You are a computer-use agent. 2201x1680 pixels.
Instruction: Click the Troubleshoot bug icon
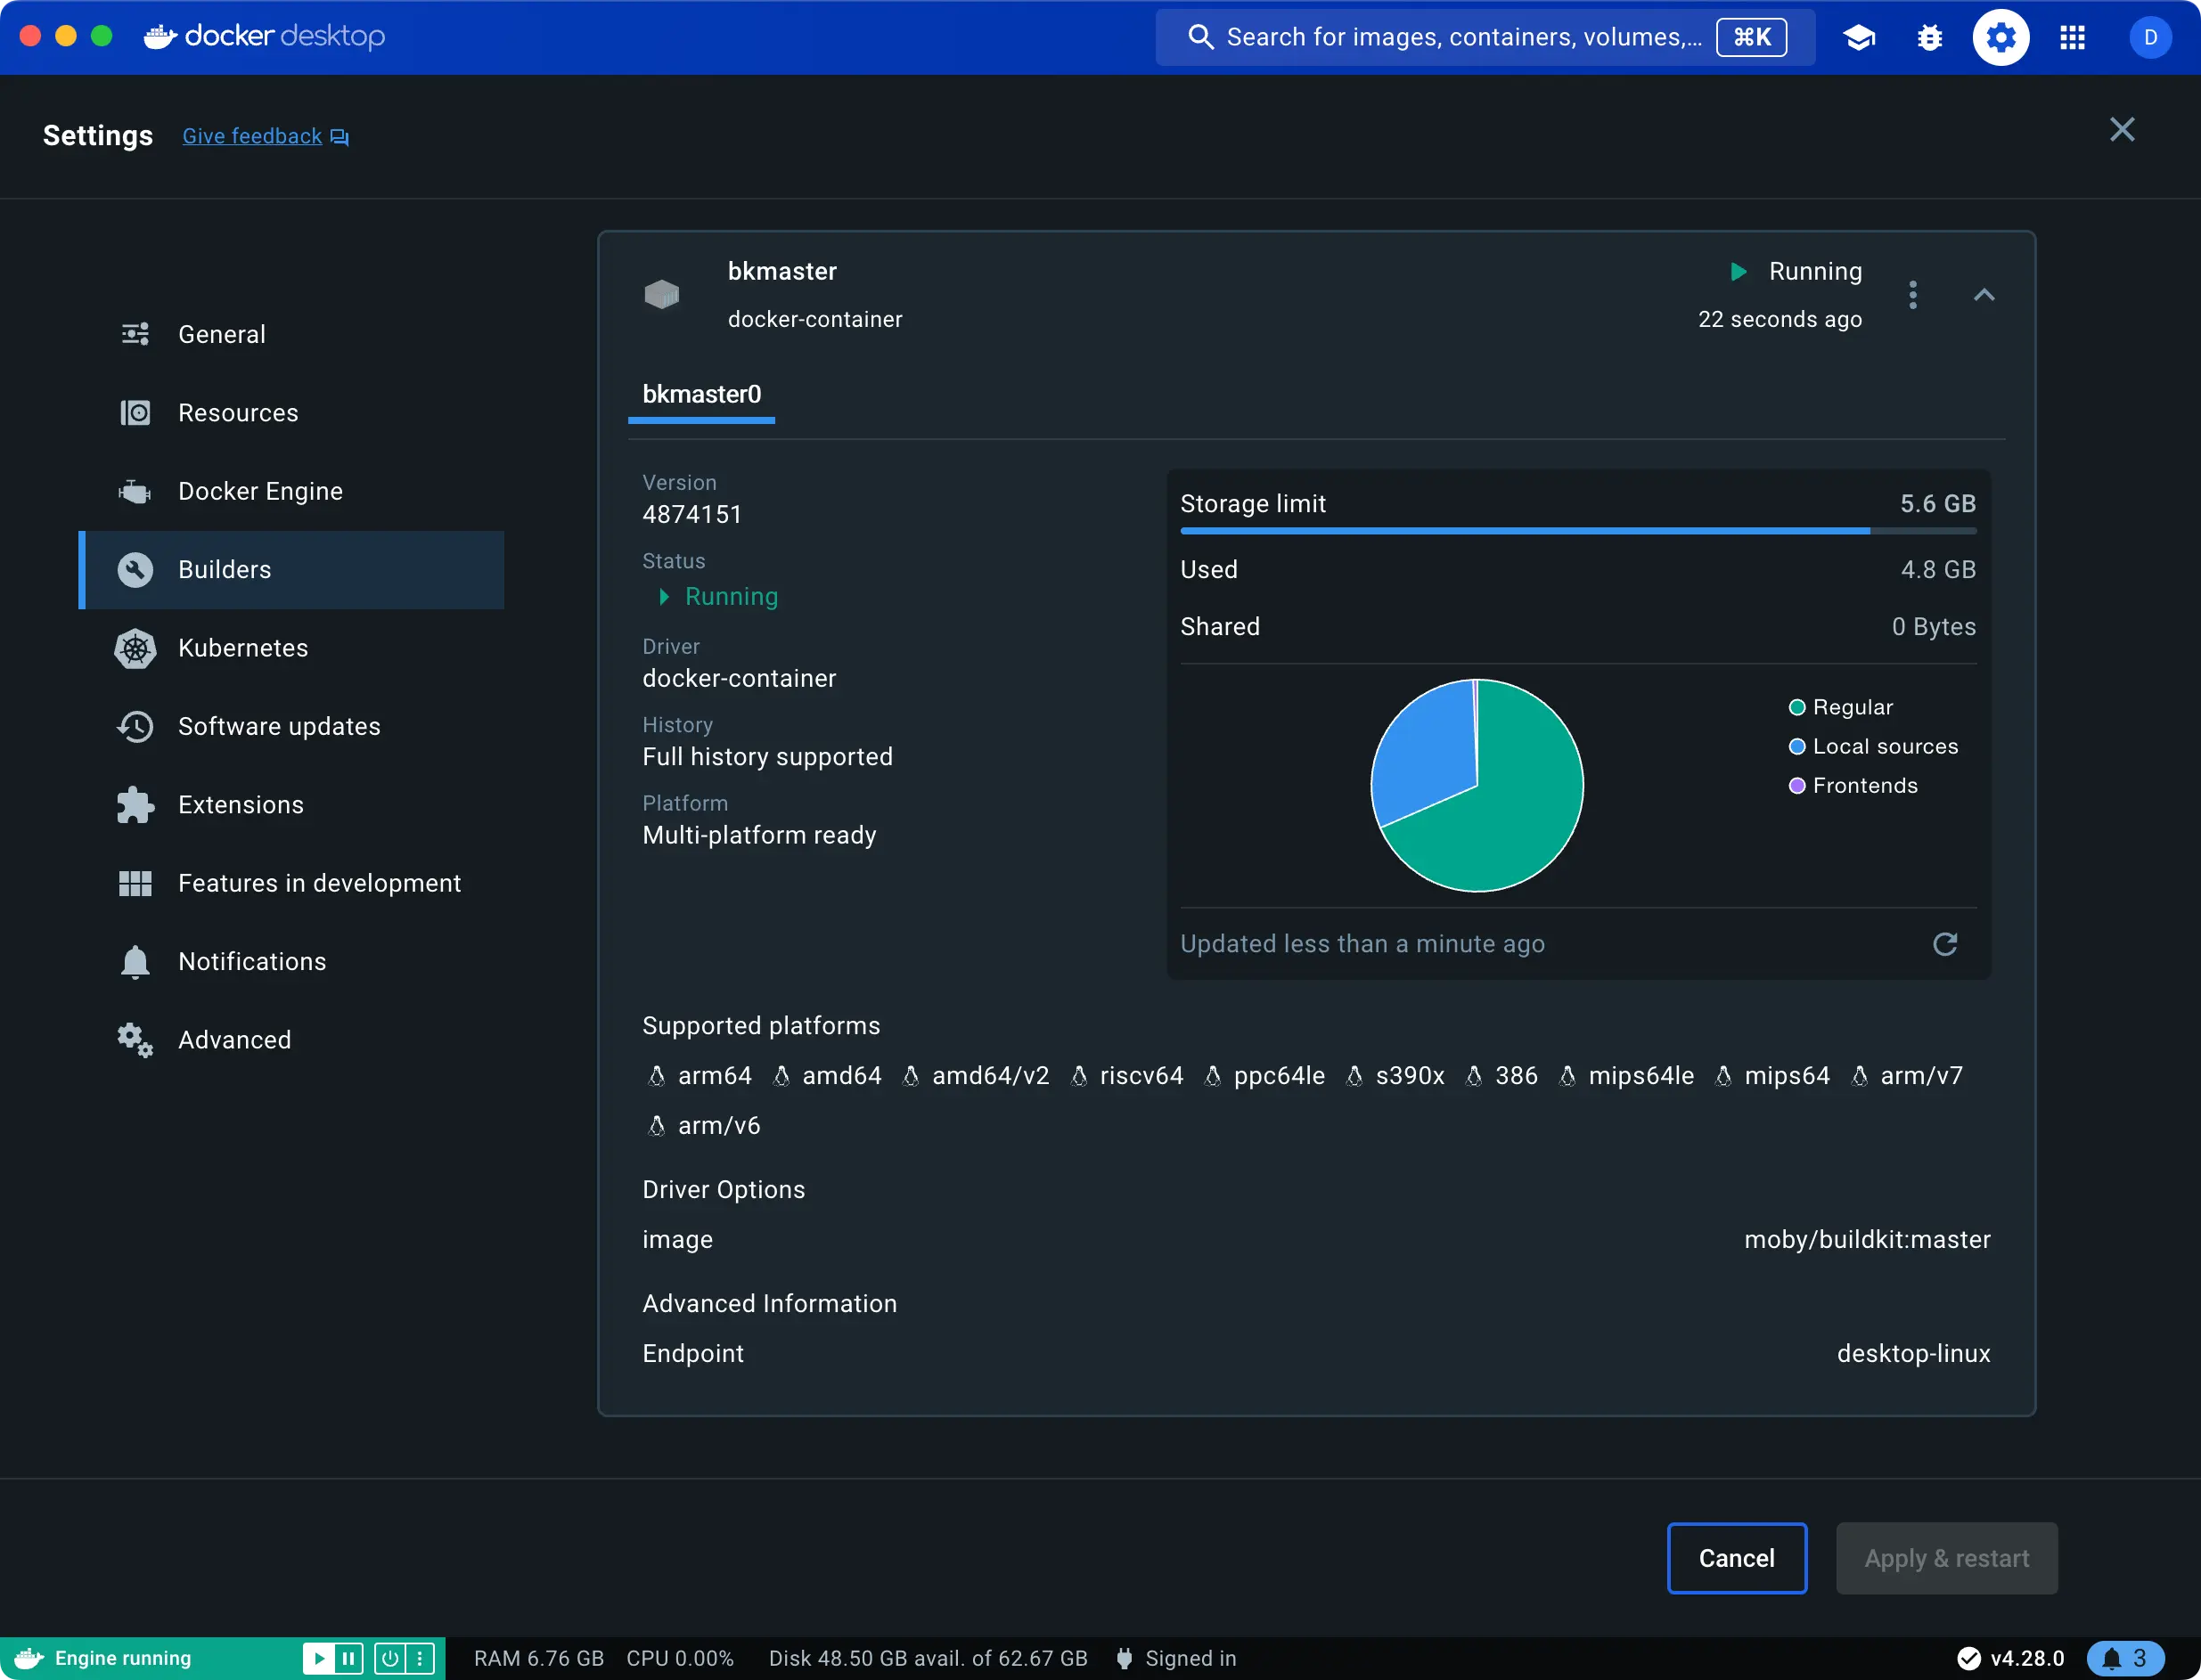1929,38
